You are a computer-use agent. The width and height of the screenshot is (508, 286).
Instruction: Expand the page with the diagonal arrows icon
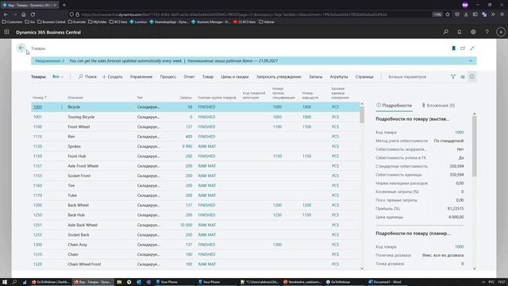coord(472,48)
